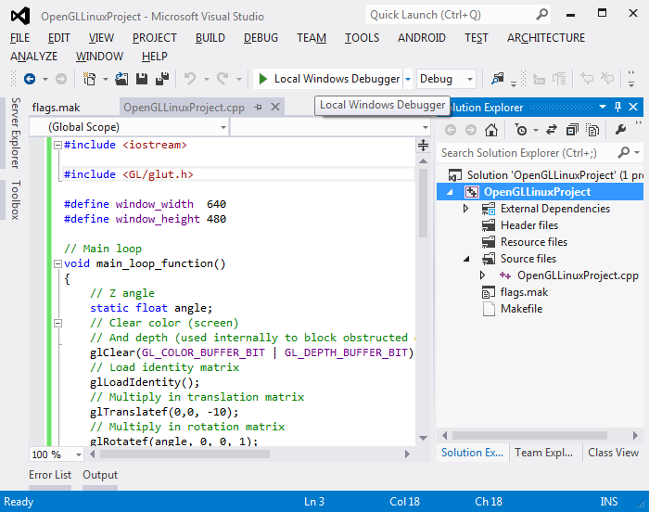Switch to the flags.mak editor tab

pyautogui.click(x=56, y=108)
